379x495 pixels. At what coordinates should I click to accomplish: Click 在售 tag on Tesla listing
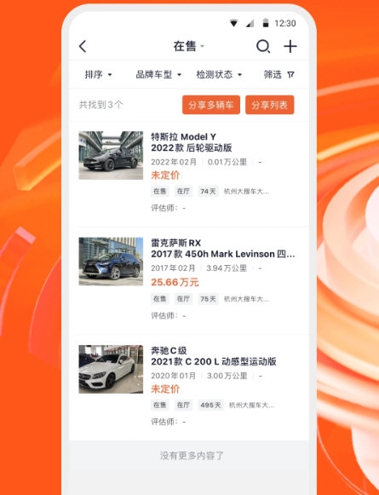click(159, 192)
